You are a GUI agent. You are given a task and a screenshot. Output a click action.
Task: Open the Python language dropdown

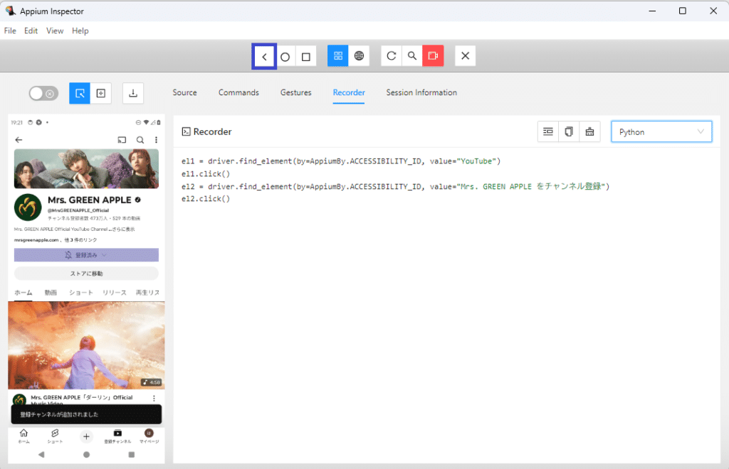661,131
